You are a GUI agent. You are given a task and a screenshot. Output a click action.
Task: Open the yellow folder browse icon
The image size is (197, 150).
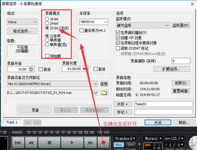click(x=104, y=93)
